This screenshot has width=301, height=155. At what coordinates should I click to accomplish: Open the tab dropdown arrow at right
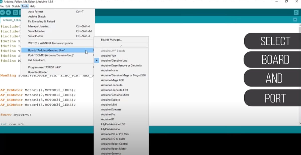295,20
